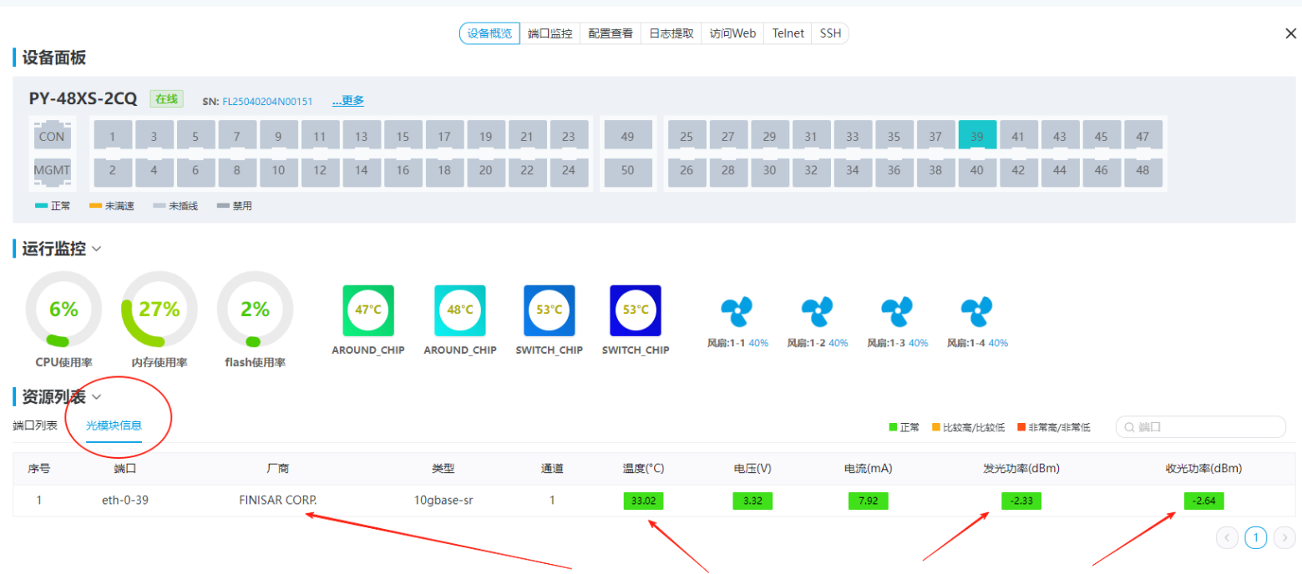
Task: Open the Telnet tab
Action: pyautogui.click(x=788, y=33)
